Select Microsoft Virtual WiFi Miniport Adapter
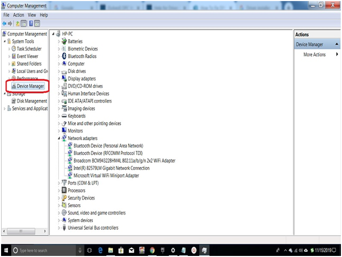The image size is (342, 257). (106, 175)
